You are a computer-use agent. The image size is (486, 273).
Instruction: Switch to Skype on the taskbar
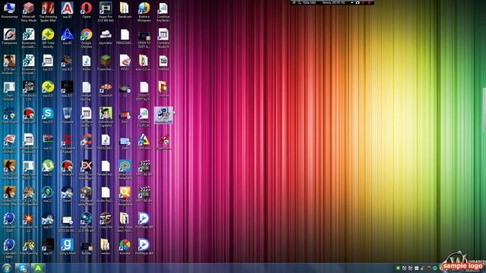click(22, 268)
